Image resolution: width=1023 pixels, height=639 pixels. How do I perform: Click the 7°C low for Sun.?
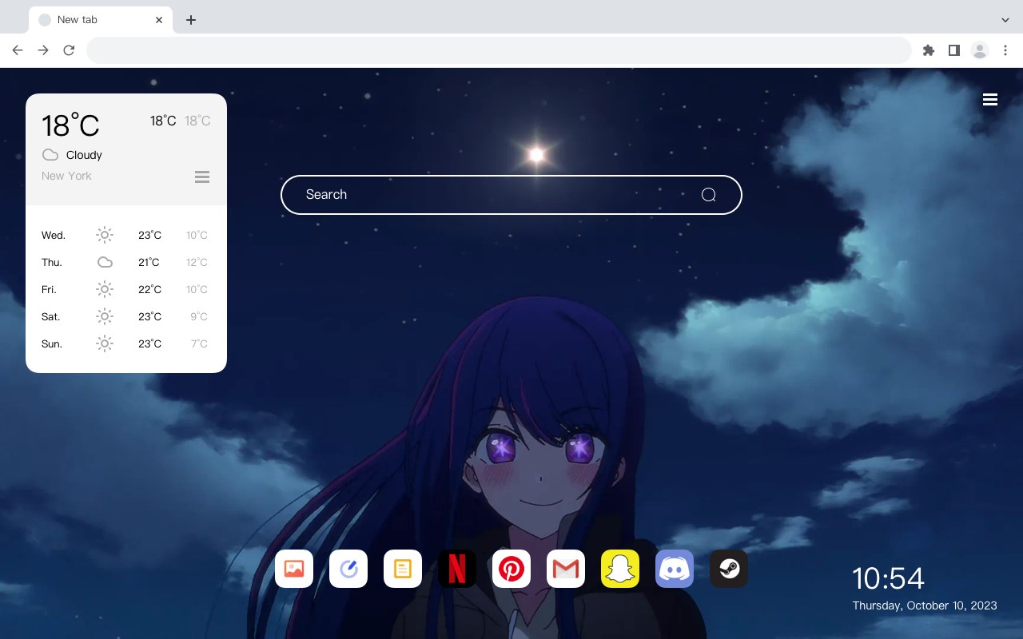[199, 344]
